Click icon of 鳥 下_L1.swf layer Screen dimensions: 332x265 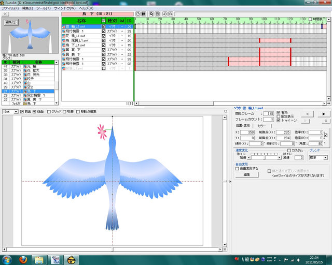click(63, 45)
